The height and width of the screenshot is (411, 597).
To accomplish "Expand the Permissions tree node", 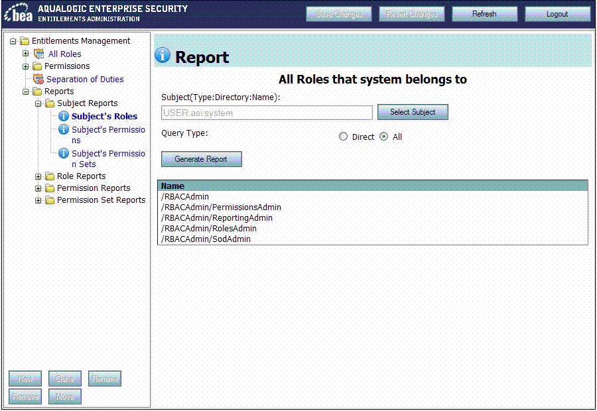I will 25,66.
